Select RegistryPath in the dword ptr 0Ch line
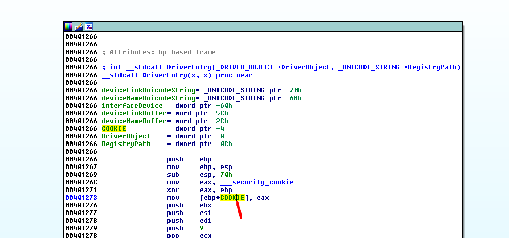Viewport: 509px width, 238px height. coord(126,144)
